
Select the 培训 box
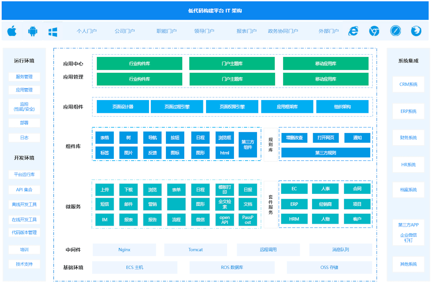click(x=24, y=250)
